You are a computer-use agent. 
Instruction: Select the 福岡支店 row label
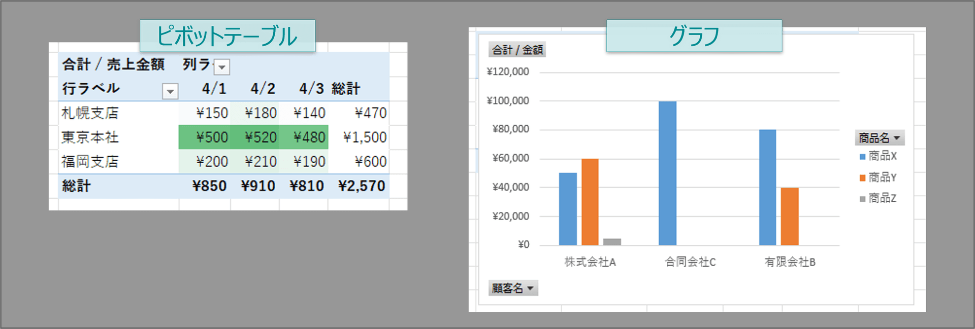(x=90, y=162)
